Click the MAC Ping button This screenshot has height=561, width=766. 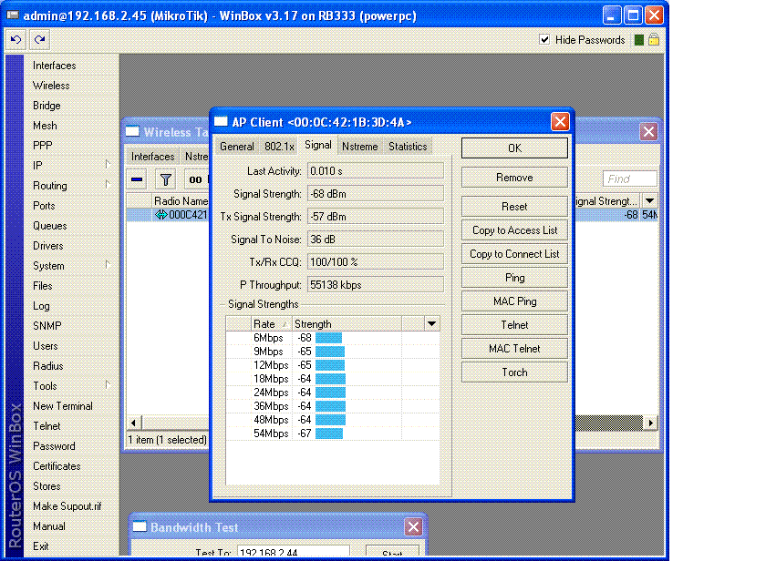(514, 301)
